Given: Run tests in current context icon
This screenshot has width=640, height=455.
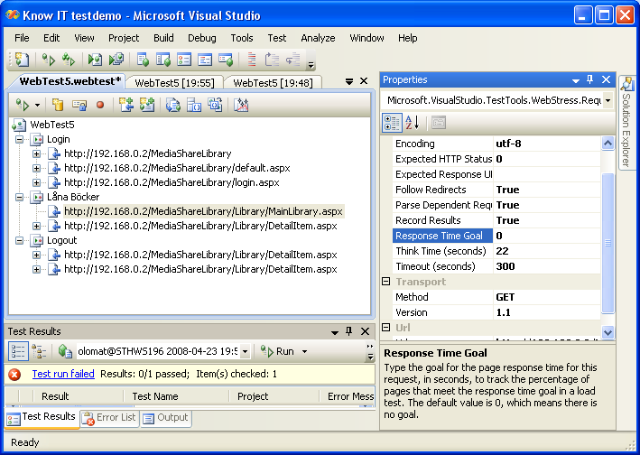Looking at the screenshot, I should [49, 60].
